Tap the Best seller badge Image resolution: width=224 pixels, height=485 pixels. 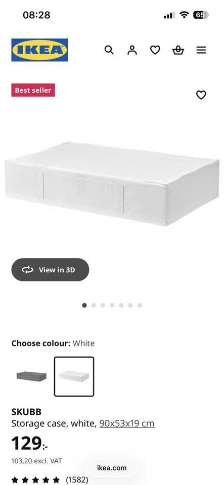coord(33,90)
